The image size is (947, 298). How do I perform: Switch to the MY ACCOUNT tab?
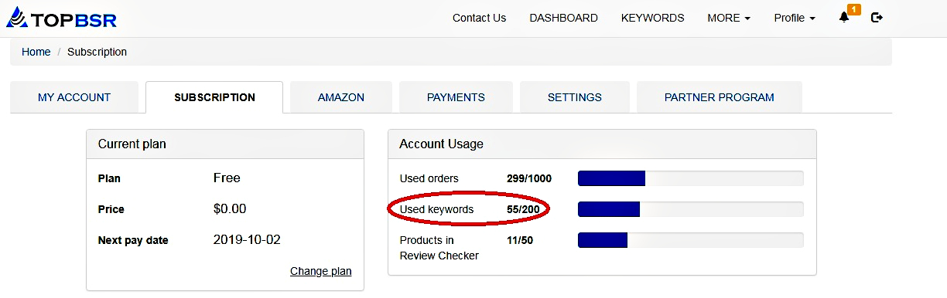pyautogui.click(x=74, y=97)
